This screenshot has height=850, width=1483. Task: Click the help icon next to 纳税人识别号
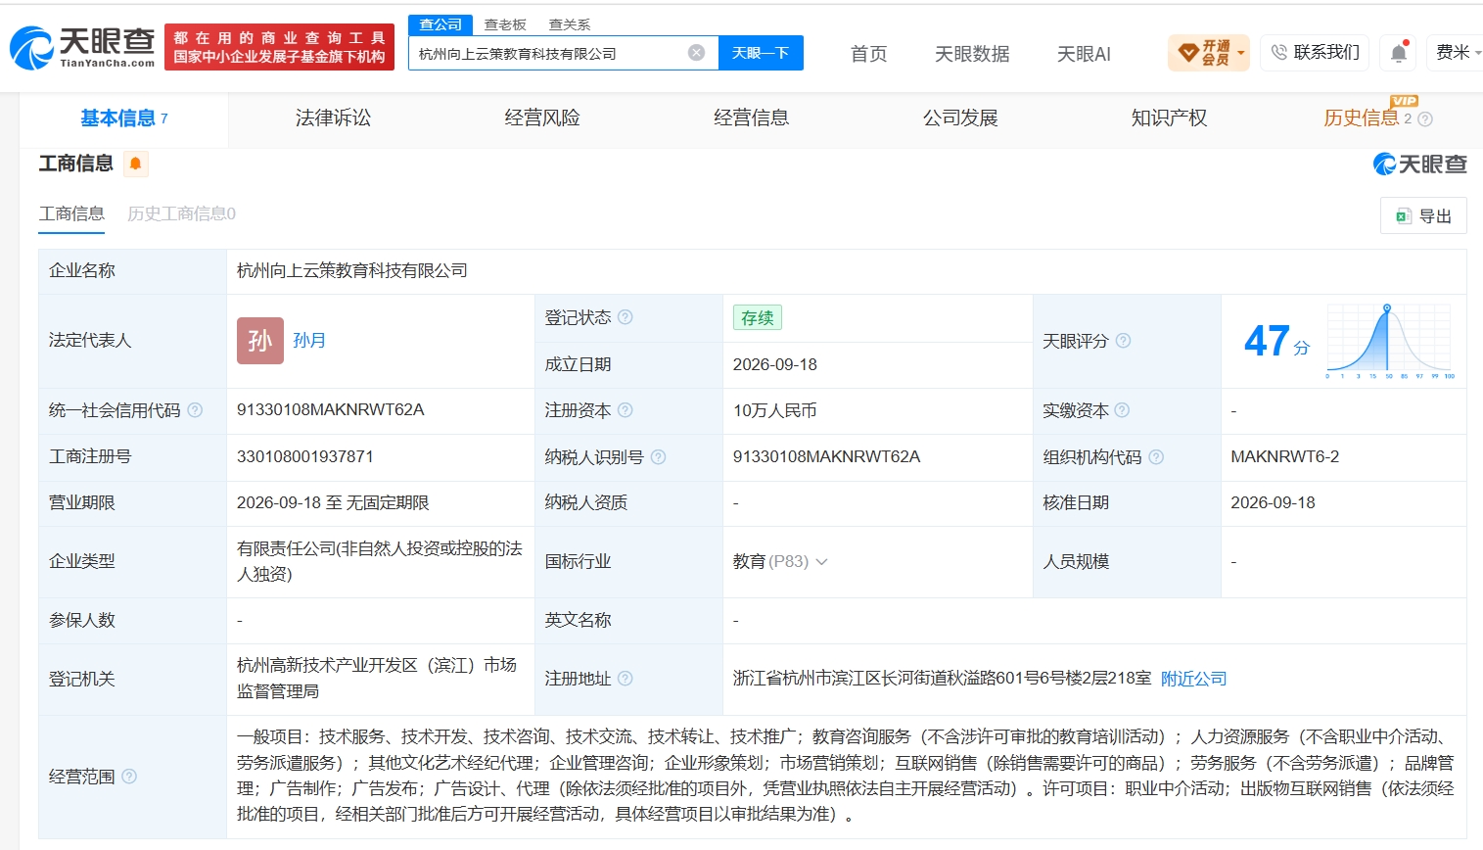[658, 457]
